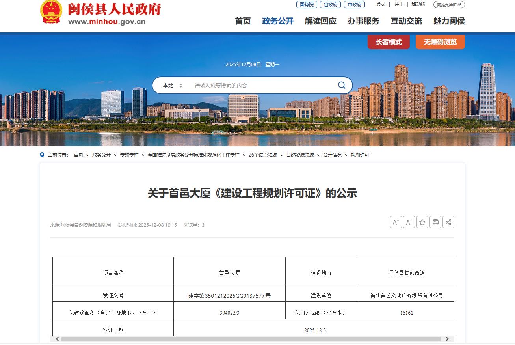Focus the search input field
This screenshot has width=515, height=345.
pyautogui.click(x=260, y=86)
